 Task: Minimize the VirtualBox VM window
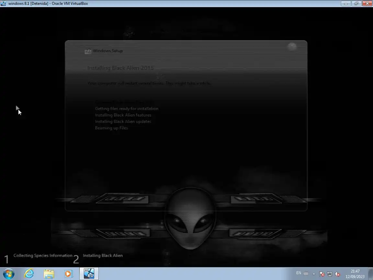[x=346, y=3]
